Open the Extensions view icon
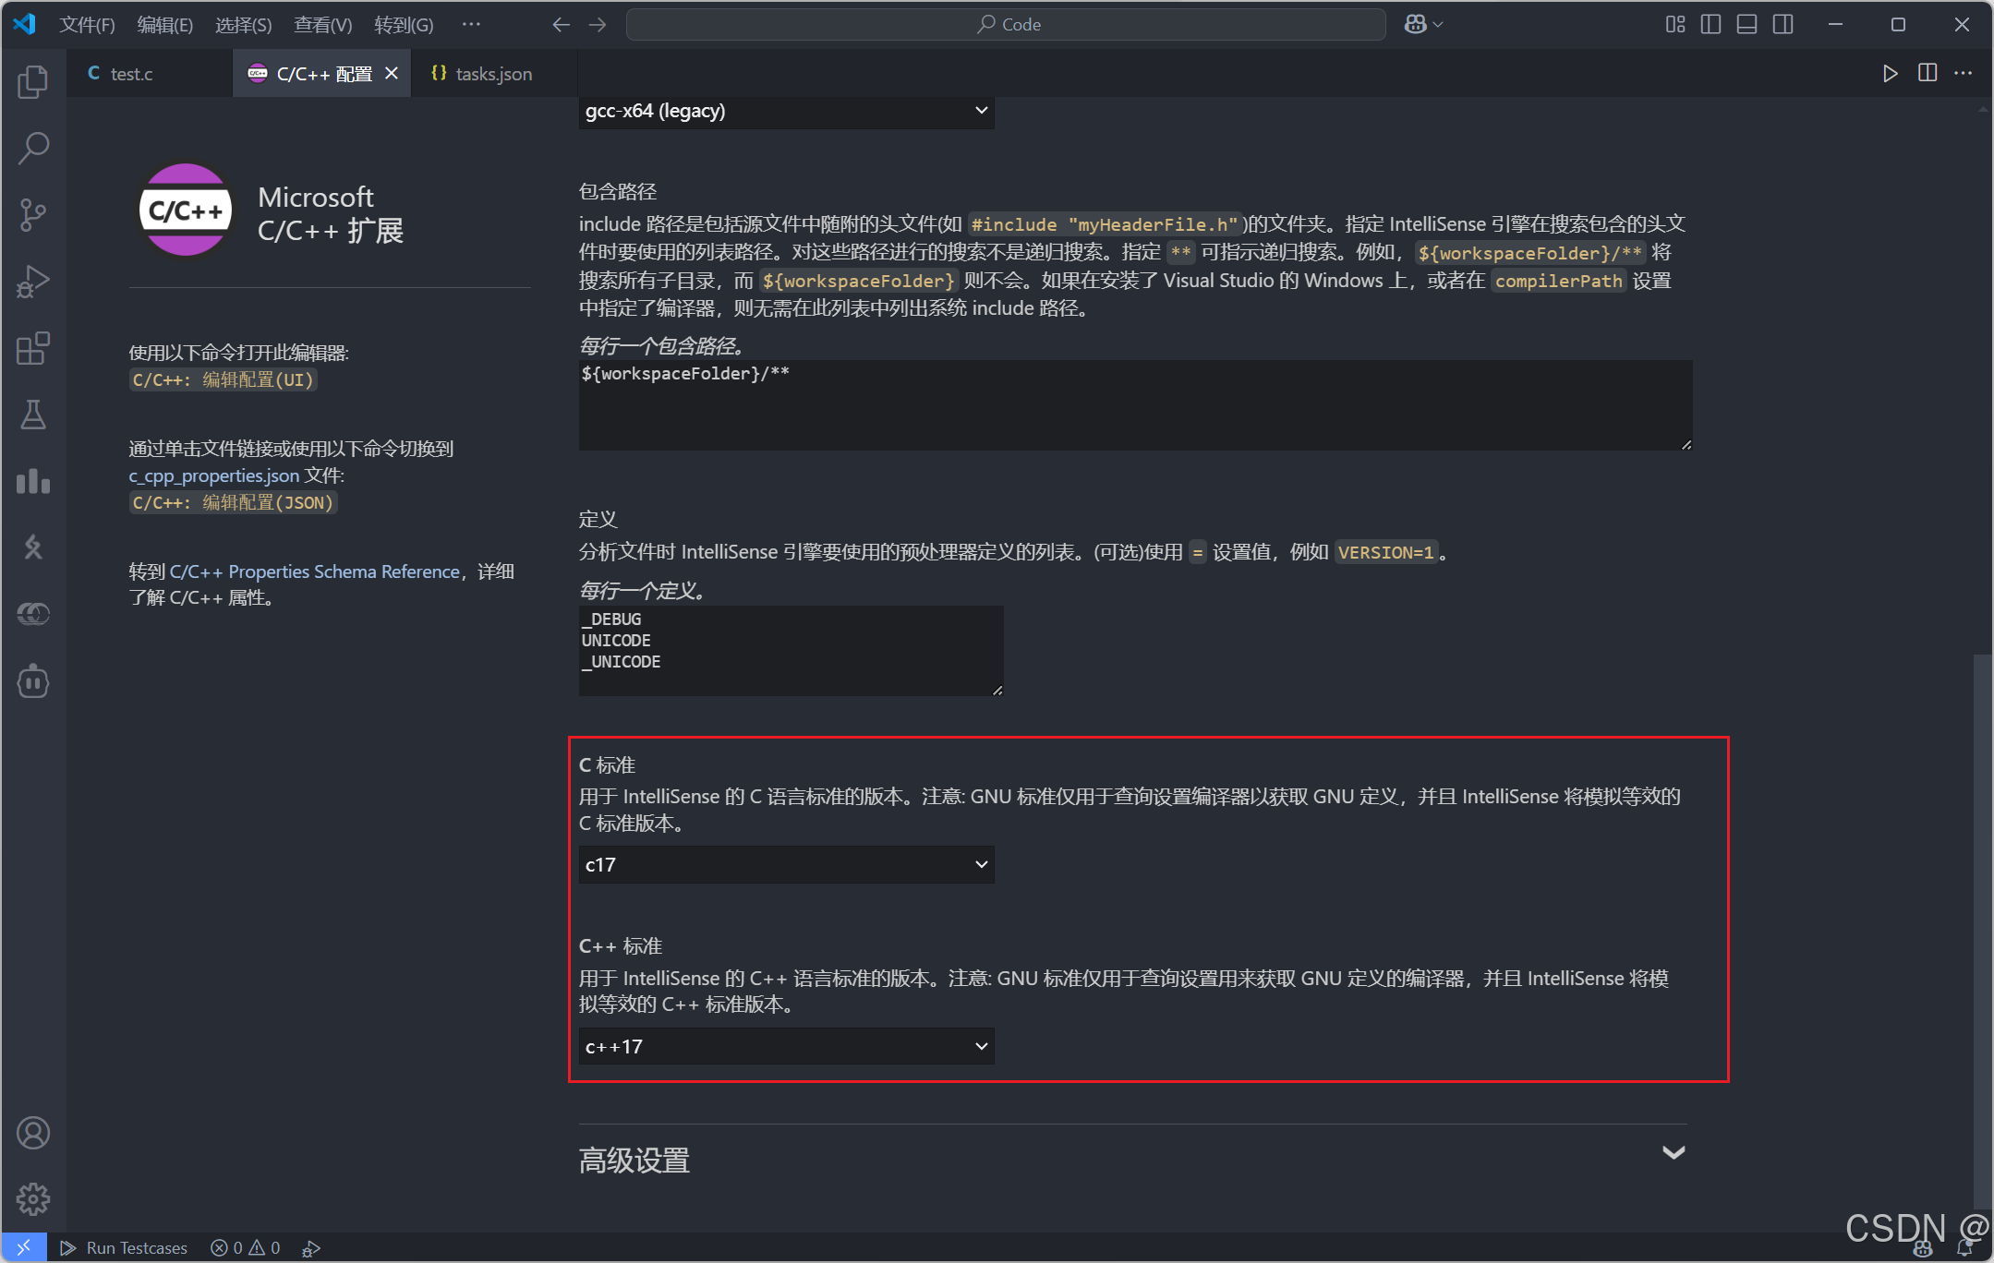 pos(33,348)
